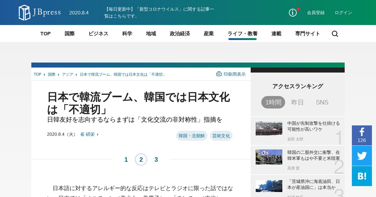This screenshot has height=197, width=376.
Task: Click the JBpress logo
Action: [x=39, y=13]
